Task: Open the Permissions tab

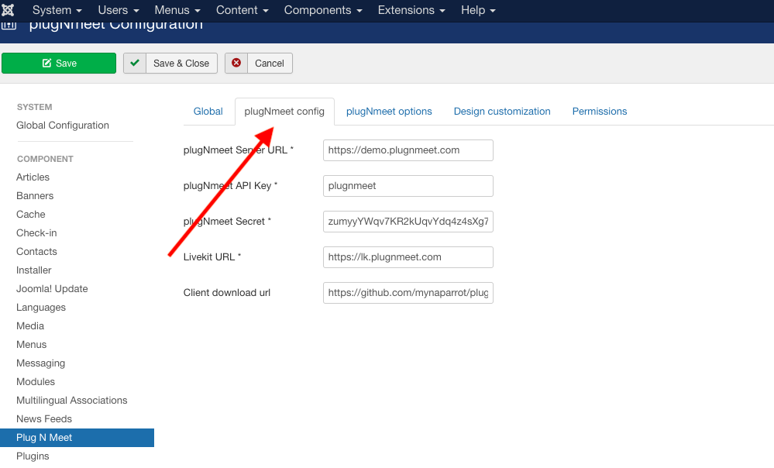Action: pos(599,111)
